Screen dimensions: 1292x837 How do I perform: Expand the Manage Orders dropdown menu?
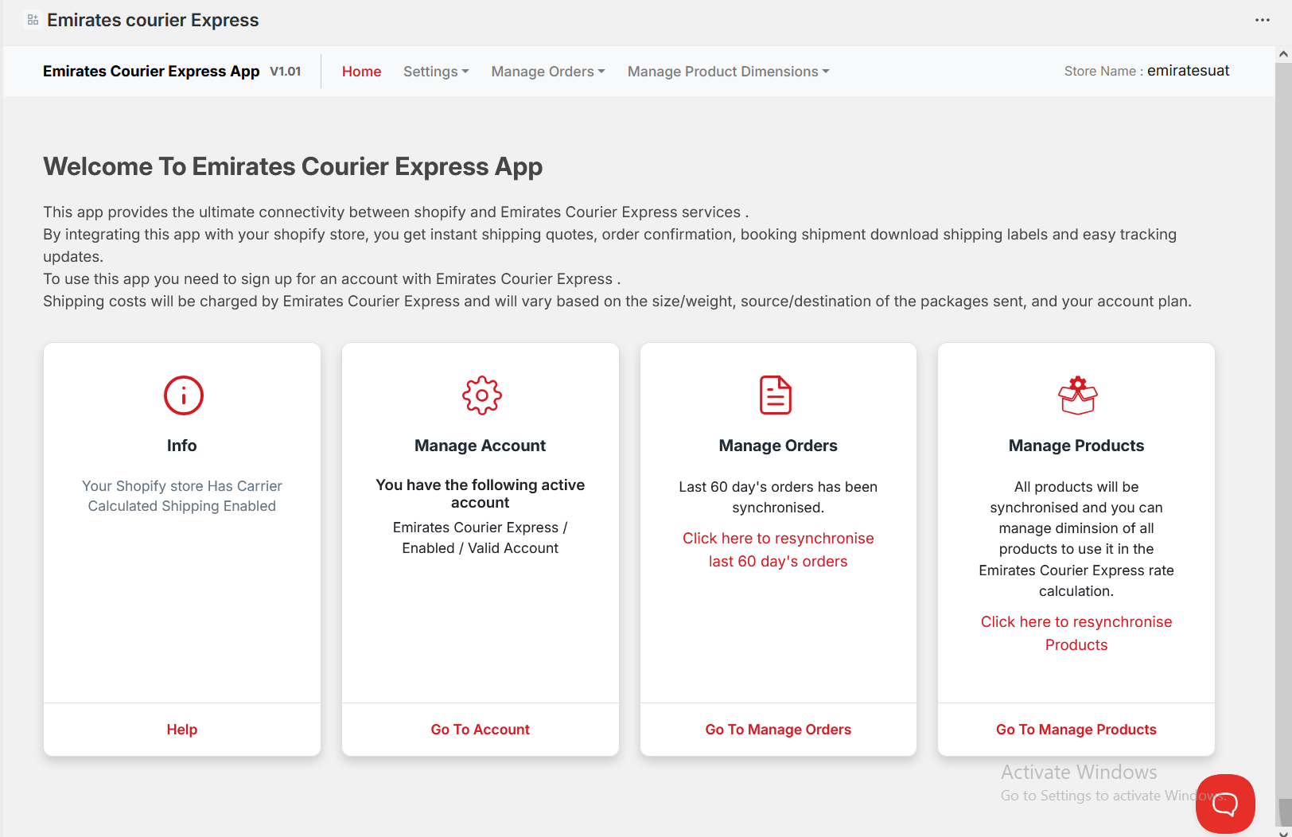[548, 72]
